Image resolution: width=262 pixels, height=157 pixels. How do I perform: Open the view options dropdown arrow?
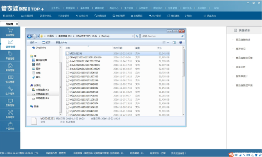(168, 43)
